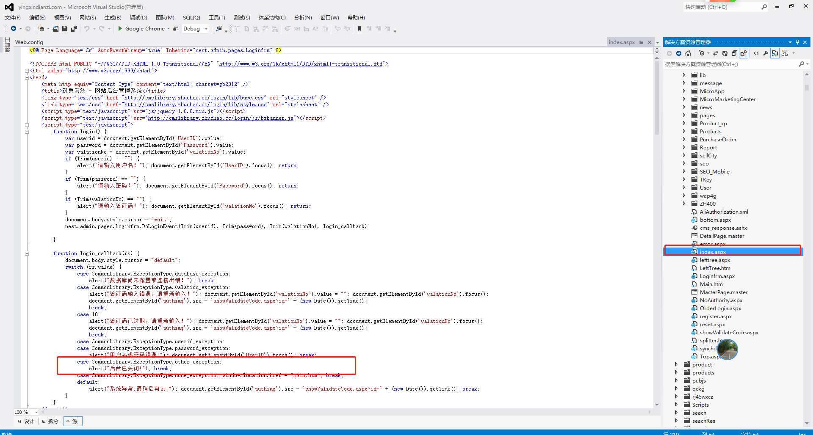Show pending changes filter in Solution Explorer
This screenshot has height=435, width=813.
click(702, 53)
